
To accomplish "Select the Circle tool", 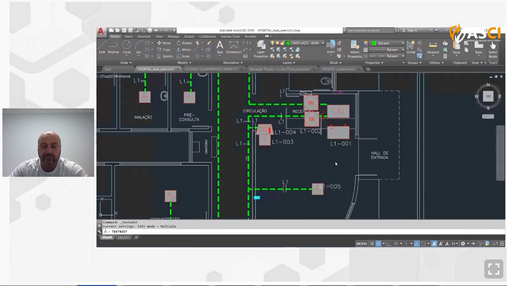I will (126, 47).
